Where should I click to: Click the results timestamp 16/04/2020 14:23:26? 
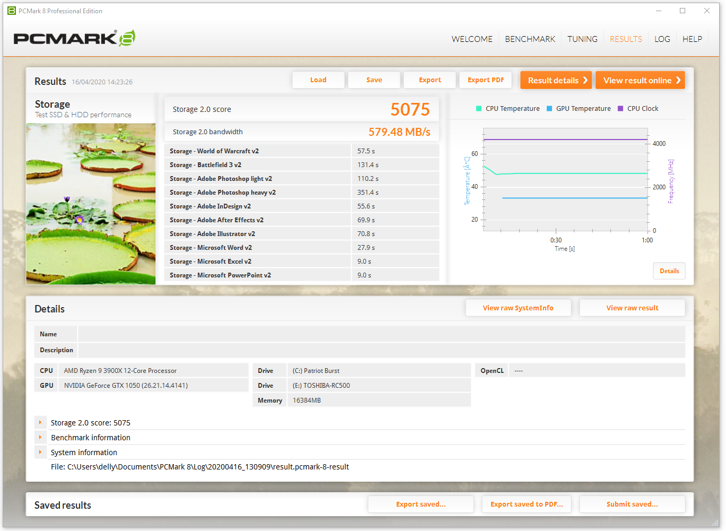click(102, 82)
